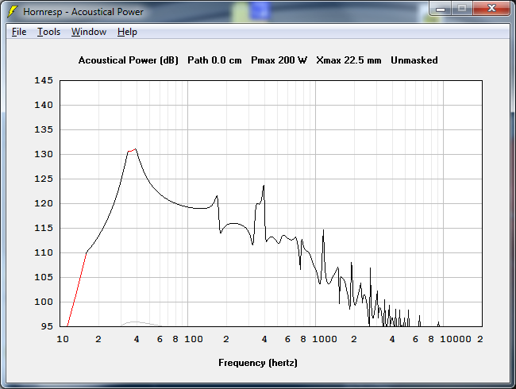516x389 pixels.
Task: Open the Window menu
Action: 89,32
